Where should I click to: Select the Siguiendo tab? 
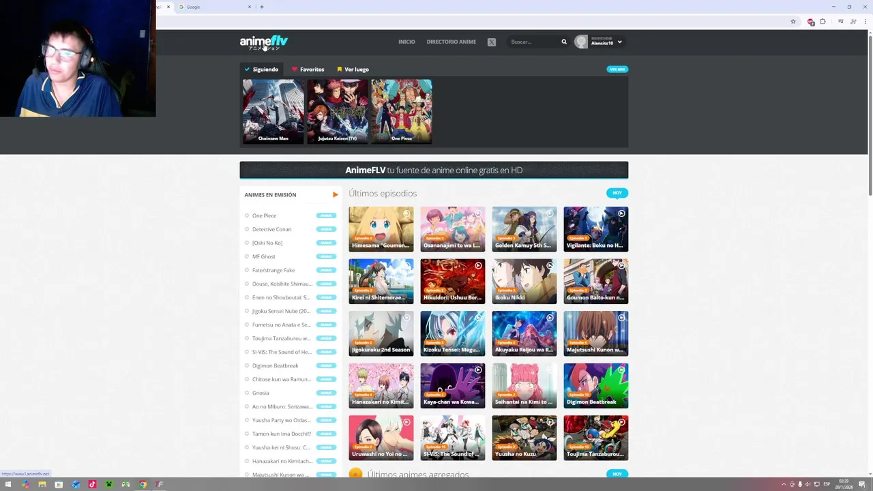[x=261, y=69]
